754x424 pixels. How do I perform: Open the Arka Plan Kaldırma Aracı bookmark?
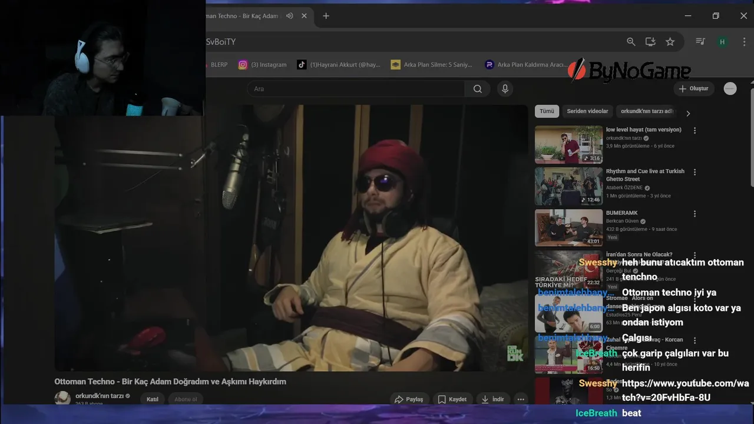tap(526, 65)
